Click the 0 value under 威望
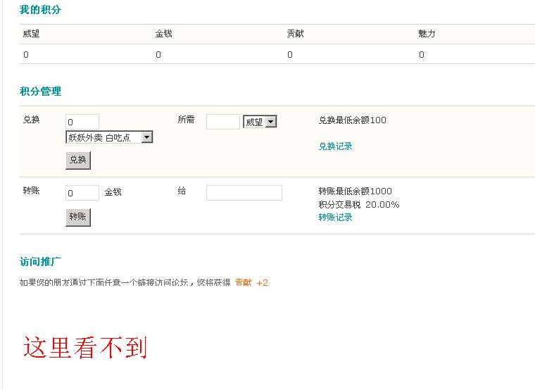 (26, 55)
